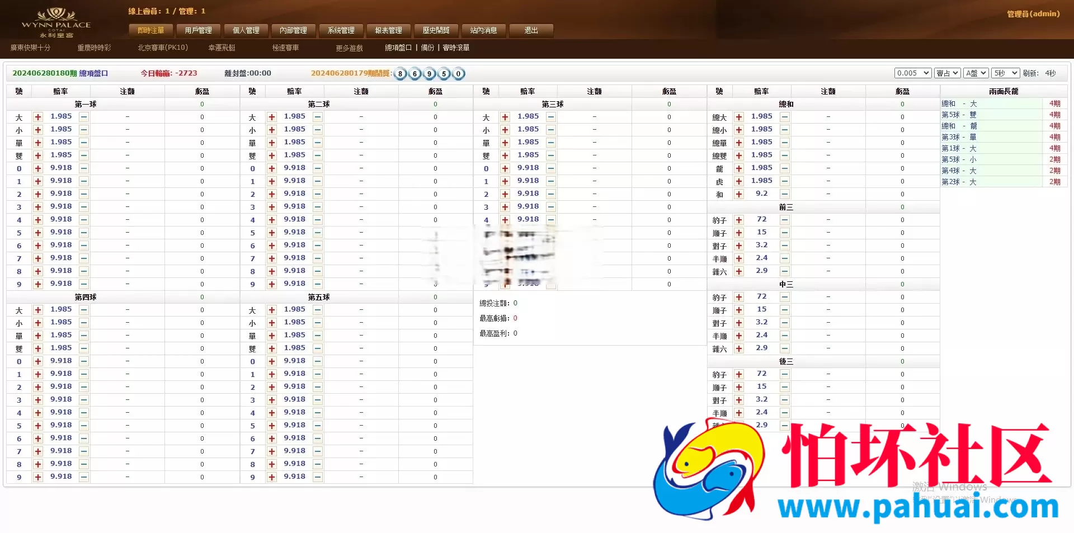
Task: Open the 站內消息 menu
Action: point(484,30)
